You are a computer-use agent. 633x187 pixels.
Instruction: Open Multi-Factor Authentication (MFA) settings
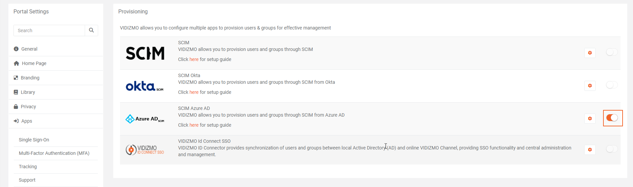54,153
